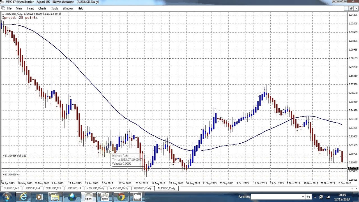Select the AUDUSD,Daily chart tab

click(166, 188)
